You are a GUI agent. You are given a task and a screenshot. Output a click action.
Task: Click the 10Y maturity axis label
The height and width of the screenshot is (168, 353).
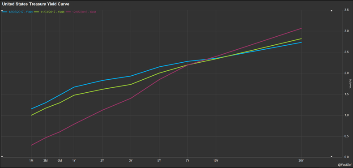[216, 160]
